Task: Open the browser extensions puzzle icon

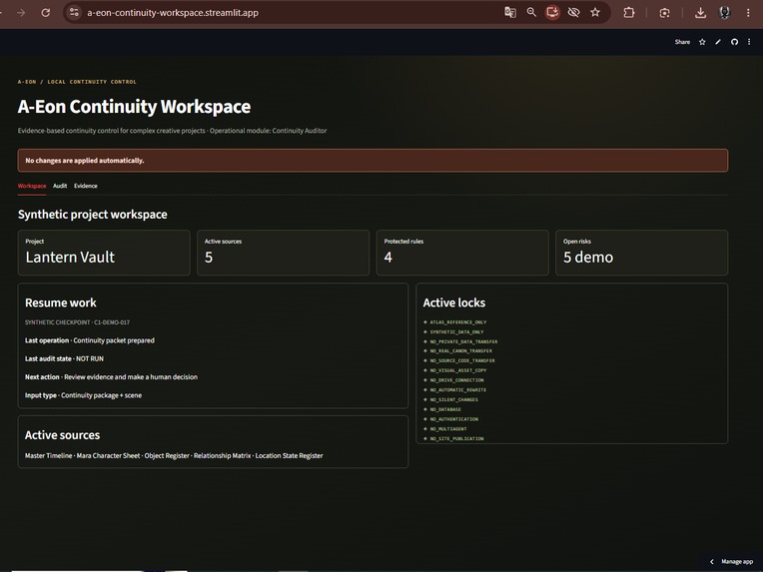Action: point(629,13)
